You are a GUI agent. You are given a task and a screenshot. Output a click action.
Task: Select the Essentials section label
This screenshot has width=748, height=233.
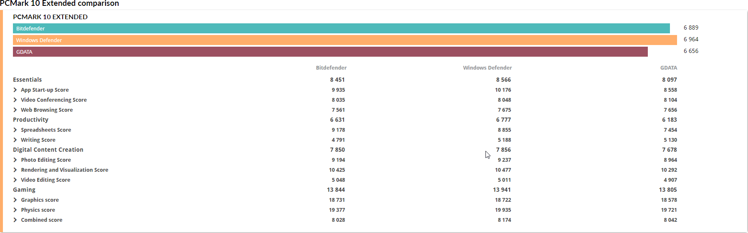[28, 80]
